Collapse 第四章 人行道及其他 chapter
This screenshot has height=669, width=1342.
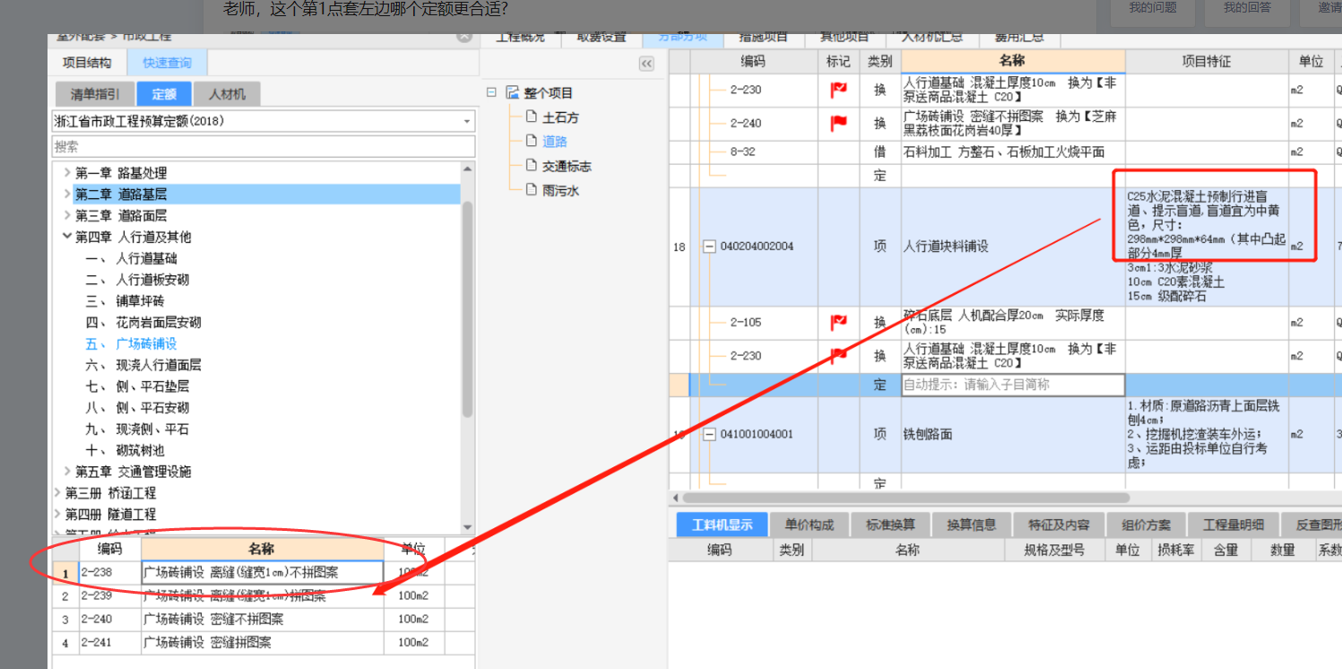click(x=67, y=237)
